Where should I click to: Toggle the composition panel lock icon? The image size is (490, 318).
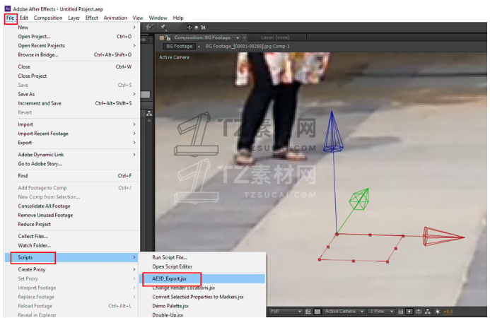(x=168, y=37)
